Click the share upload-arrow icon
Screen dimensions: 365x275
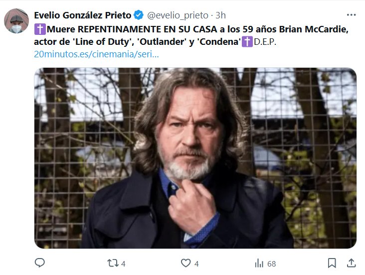(351, 263)
